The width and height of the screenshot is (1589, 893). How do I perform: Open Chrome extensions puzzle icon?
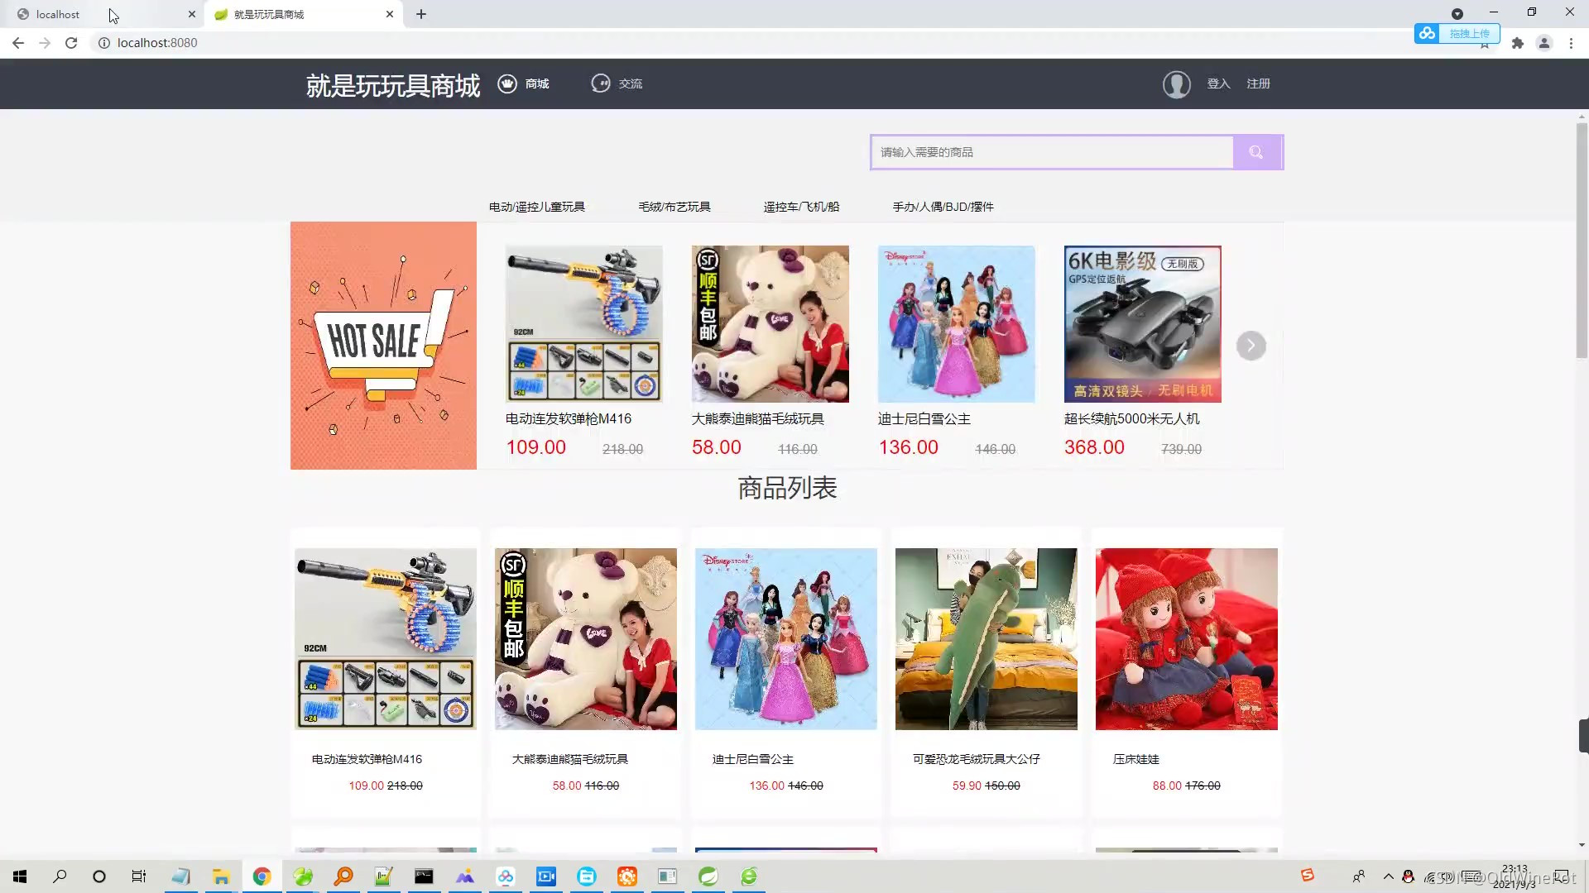(x=1517, y=43)
